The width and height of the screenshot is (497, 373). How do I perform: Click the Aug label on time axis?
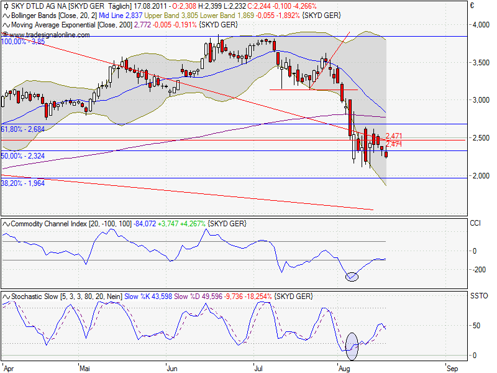click(344, 369)
